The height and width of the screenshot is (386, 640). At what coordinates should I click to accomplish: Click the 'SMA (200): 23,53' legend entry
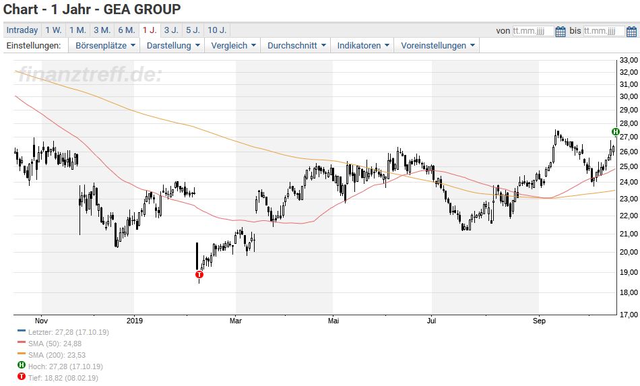point(57,355)
